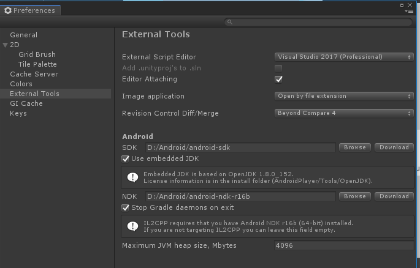420x268 pixels.
Task: Toggle the Editor Attaching checkbox
Action: [x=278, y=79]
